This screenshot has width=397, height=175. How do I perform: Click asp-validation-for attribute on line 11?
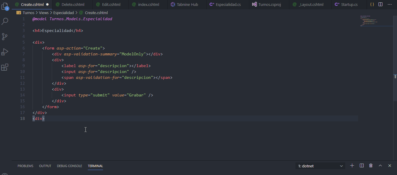[x=98, y=77]
